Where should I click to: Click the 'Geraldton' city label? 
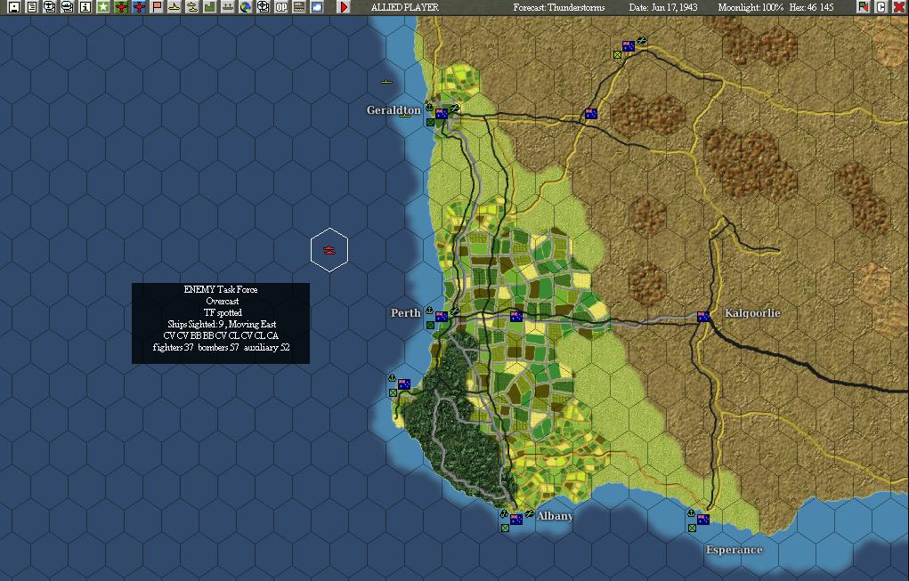[394, 110]
